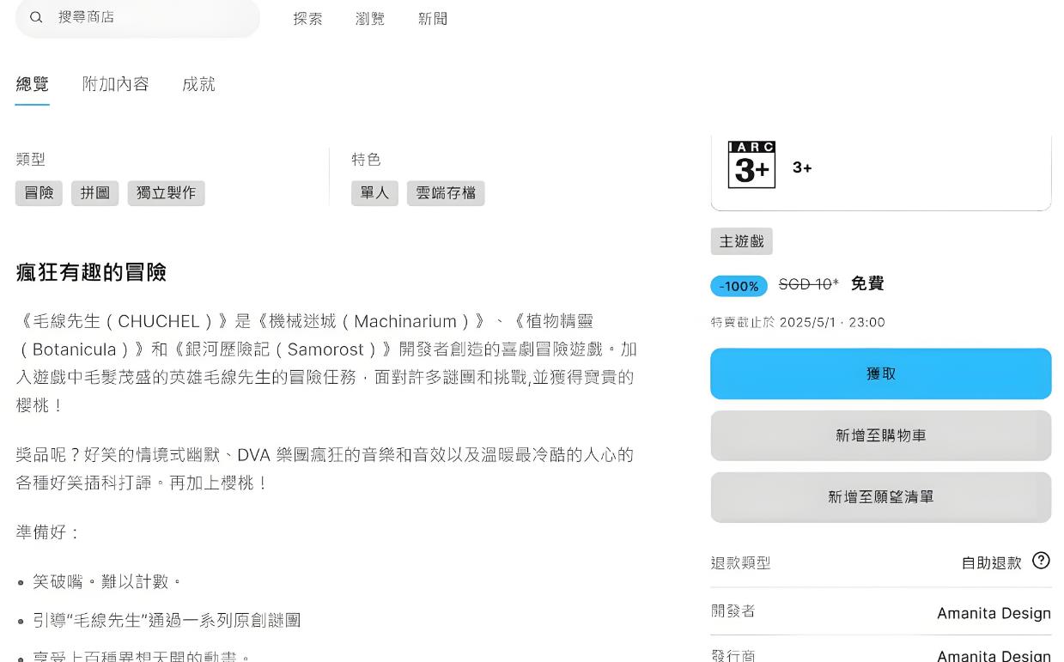Select the 雲端存檔 feature tag
This screenshot has width=1064, height=662.
(x=446, y=193)
